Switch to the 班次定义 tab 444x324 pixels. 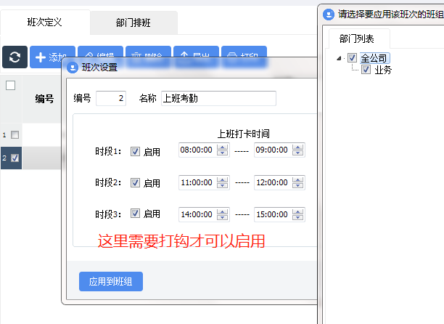pyautogui.click(x=45, y=22)
